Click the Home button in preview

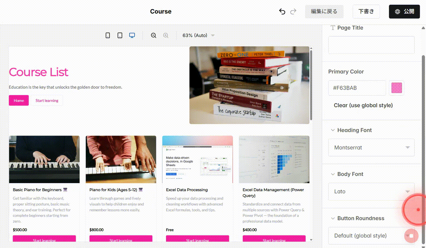click(x=19, y=101)
